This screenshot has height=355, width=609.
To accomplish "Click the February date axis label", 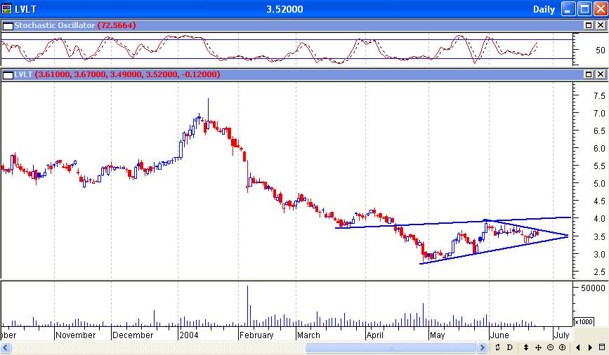I will [256, 335].
